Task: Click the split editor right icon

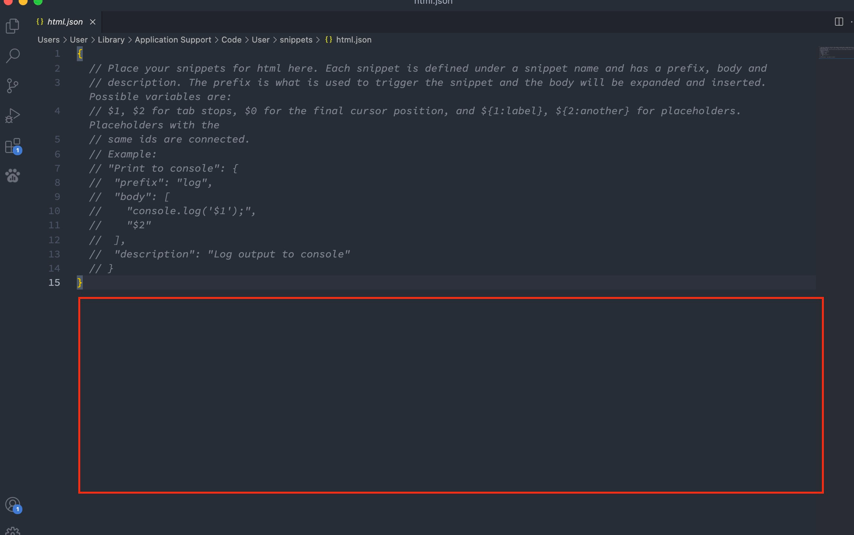Action: point(839,22)
